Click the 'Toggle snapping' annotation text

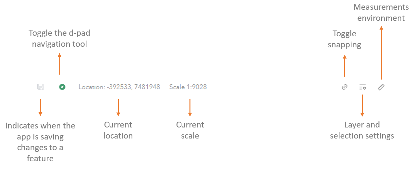[x=345, y=39]
